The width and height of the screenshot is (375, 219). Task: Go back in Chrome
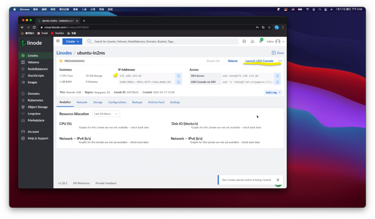coord(22,27)
